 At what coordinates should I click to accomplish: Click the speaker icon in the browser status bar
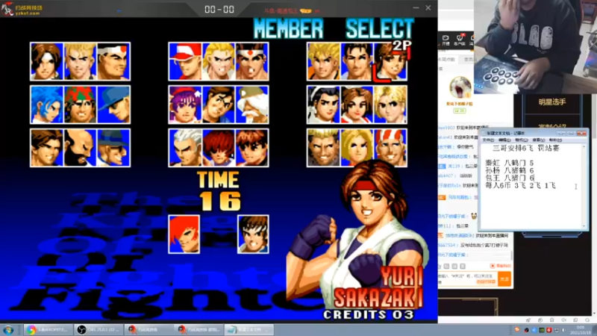pyautogui.click(x=563, y=320)
